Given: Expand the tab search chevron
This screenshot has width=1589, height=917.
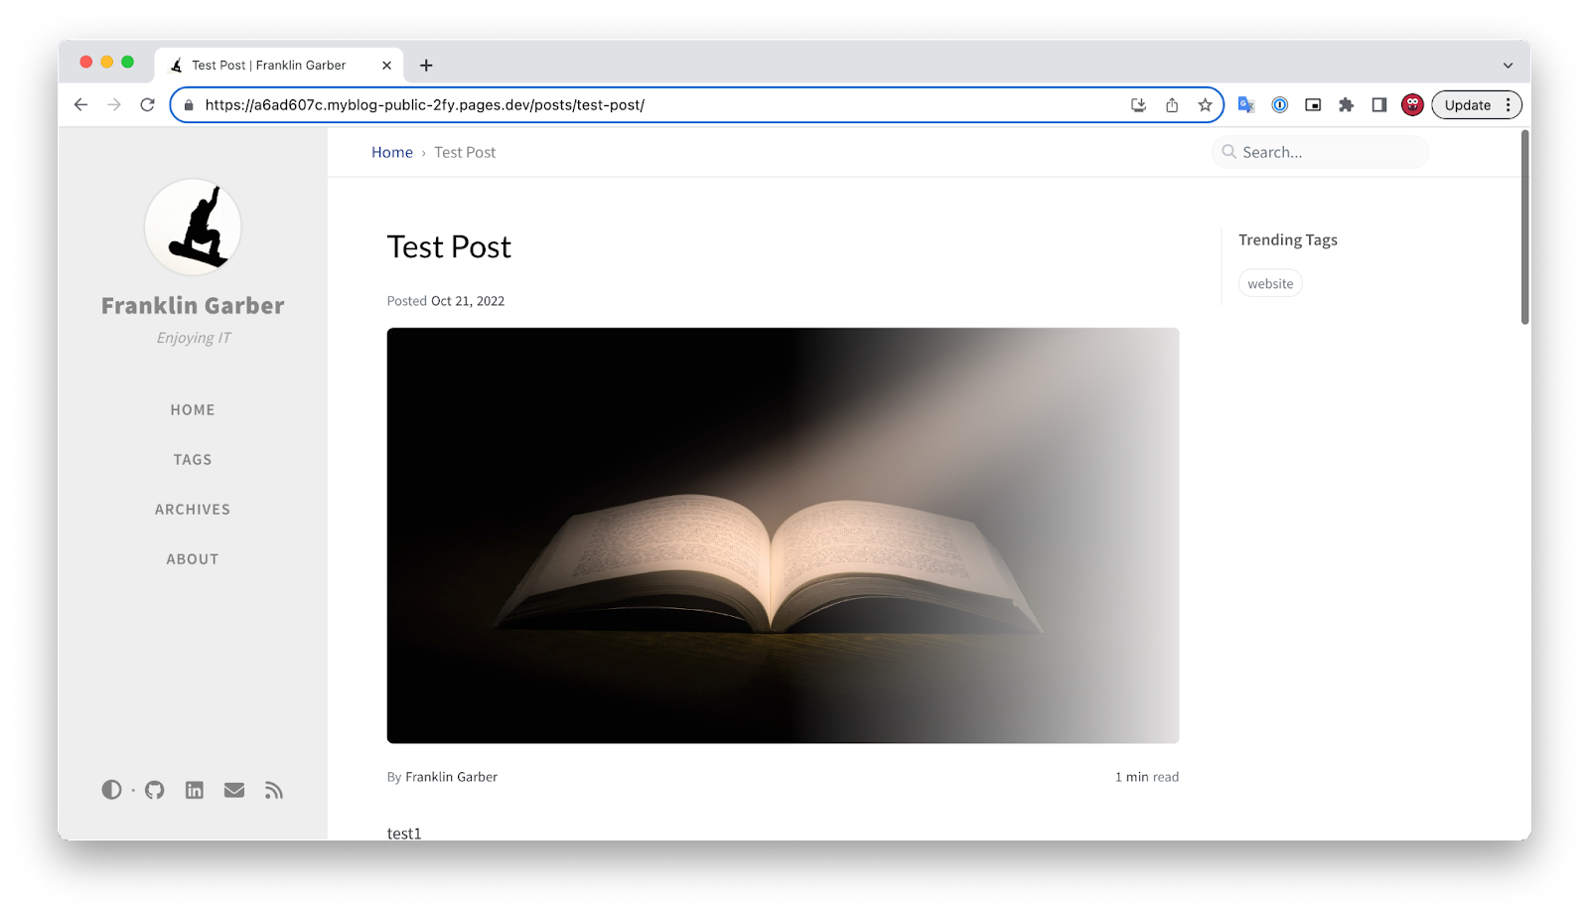Looking at the screenshot, I should [1508, 66].
